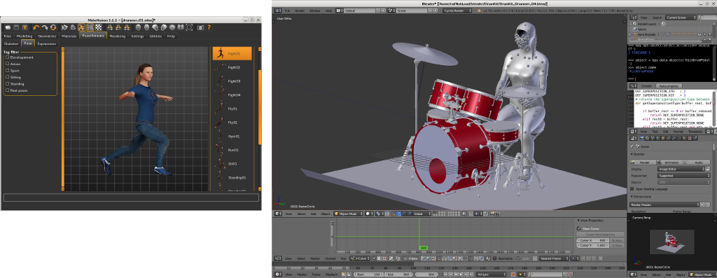This screenshot has width=717, height=278.
Task: Click the Render button in Render panel
Action: 643,162
